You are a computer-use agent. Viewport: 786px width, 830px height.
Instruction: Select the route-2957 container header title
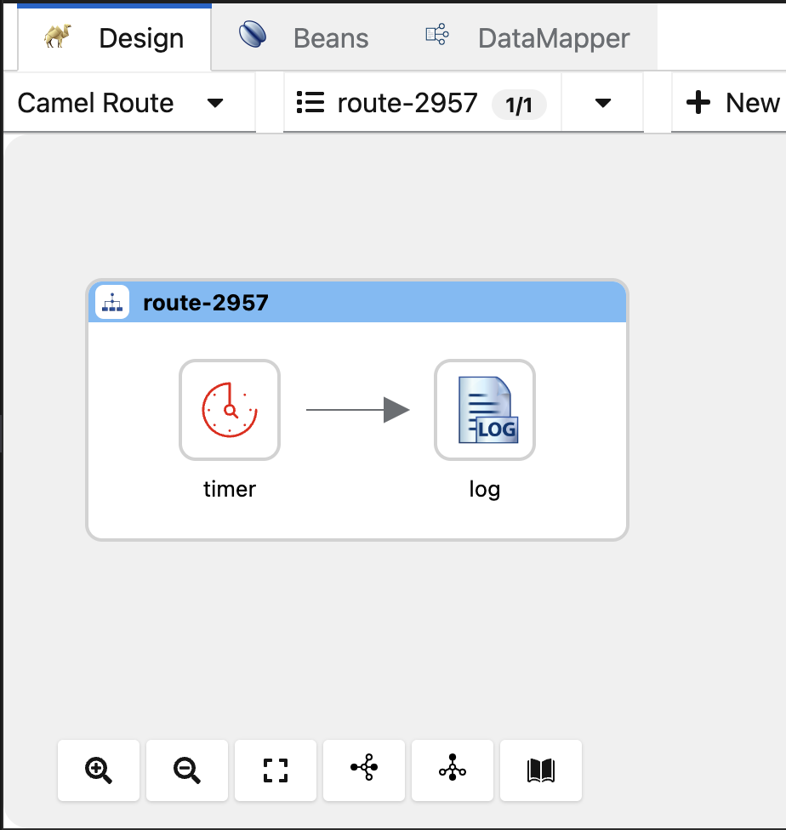(206, 303)
